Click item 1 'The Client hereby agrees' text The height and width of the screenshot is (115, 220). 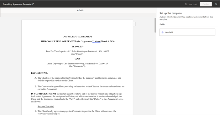(77, 112)
